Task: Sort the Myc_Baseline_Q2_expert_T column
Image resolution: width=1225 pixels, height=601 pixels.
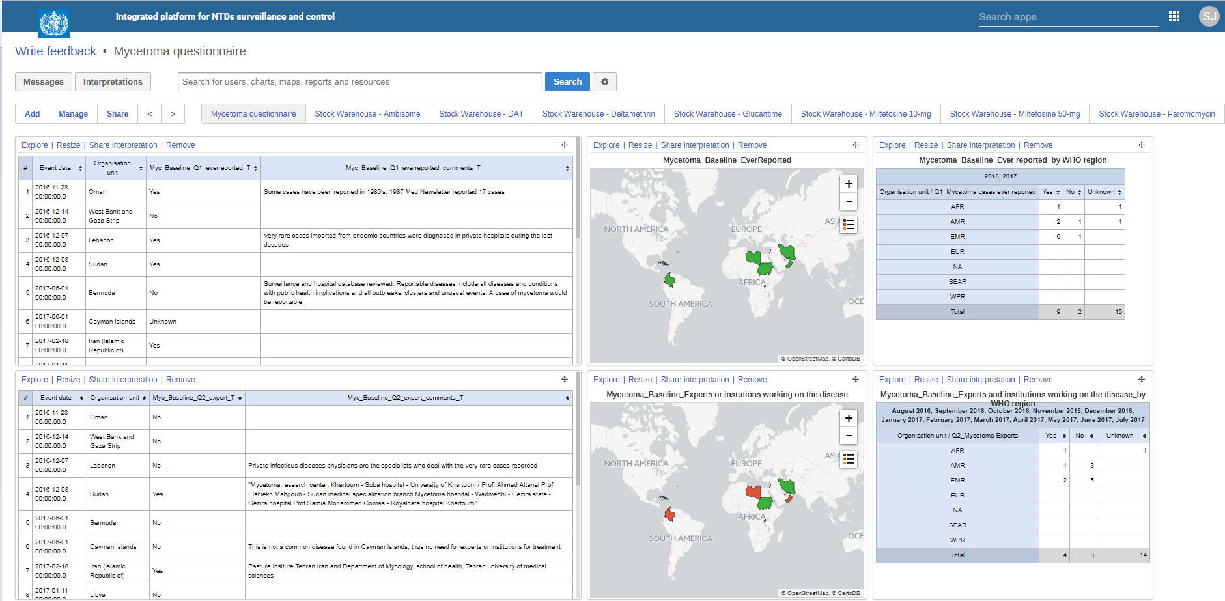Action: (197, 398)
